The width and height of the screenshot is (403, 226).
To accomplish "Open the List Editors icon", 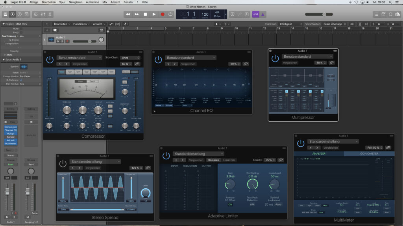I will tap(376, 15).
